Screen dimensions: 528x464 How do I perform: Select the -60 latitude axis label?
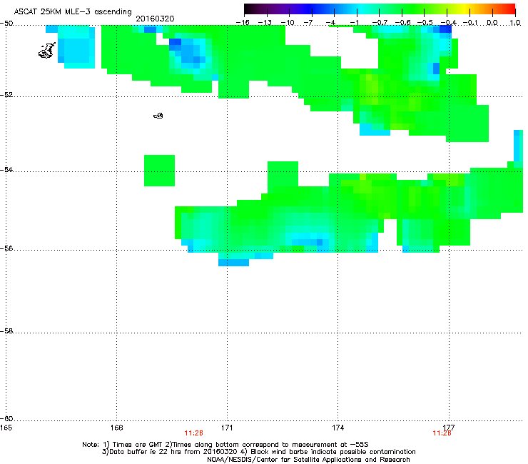tap(6, 418)
